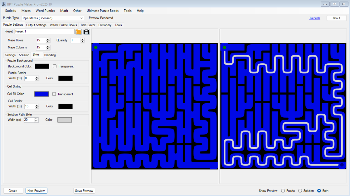The width and height of the screenshot is (350, 196).
Task: Open the Mazes menu
Action: coord(26,10)
